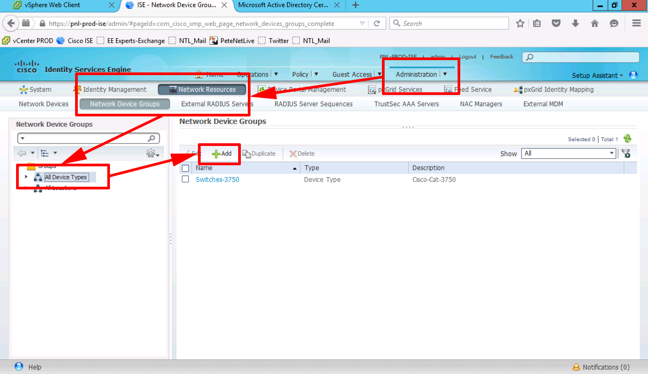The height and width of the screenshot is (374, 648).
Task: Open the bookmarks library list icon
Action: 537,24
